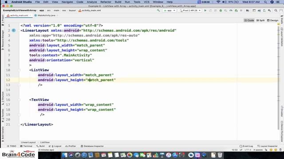Open the Trash in the Dock
Image resolution: width=284 pixels, height=159 pixels.
[x=220, y=155]
